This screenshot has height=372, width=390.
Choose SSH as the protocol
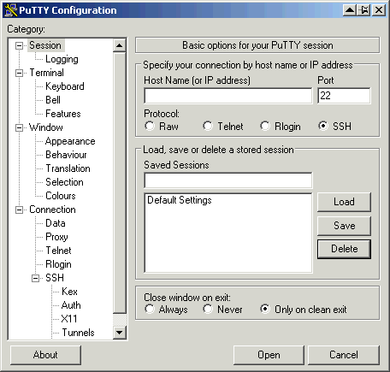(x=323, y=126)
